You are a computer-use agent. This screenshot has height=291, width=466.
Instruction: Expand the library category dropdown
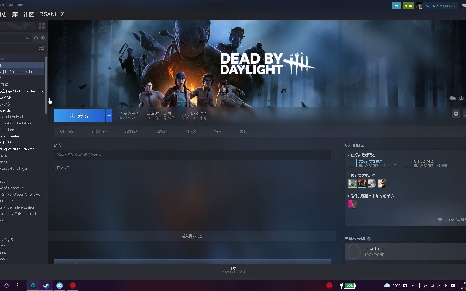(28, 38)
